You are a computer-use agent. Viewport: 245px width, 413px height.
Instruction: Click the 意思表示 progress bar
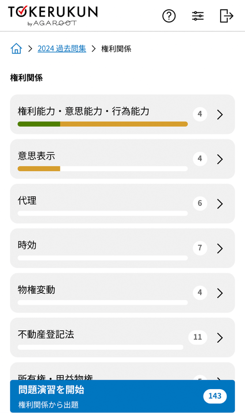[x=102, y=168]
